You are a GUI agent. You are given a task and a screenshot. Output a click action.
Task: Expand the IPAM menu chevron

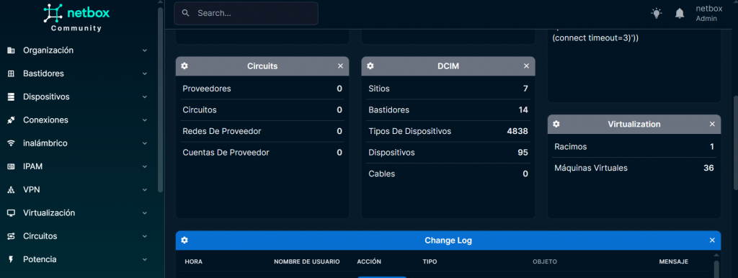point(144,166)
